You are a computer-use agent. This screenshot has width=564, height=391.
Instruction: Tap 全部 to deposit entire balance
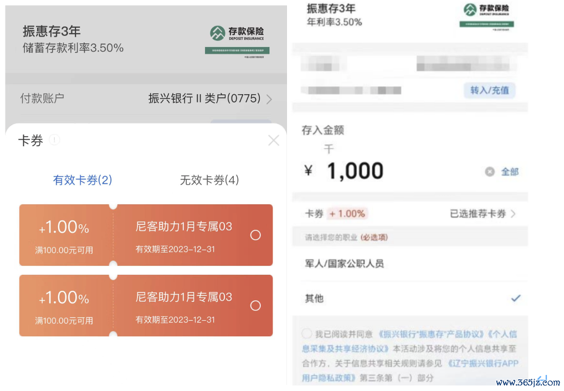point(510,172)
